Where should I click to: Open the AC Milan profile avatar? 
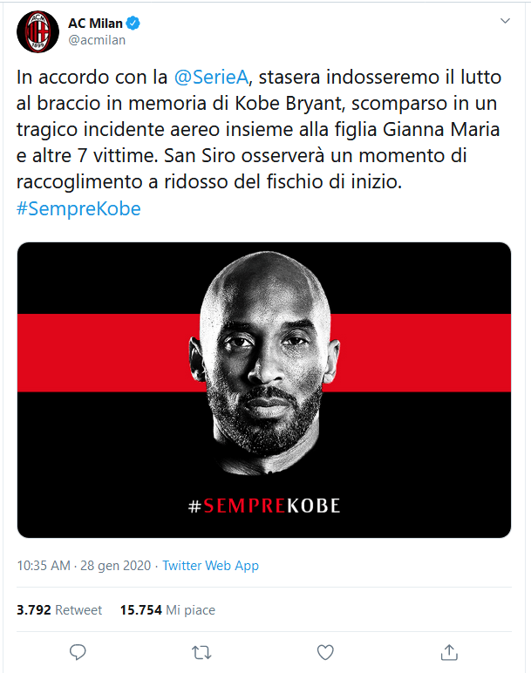(36, 31)
